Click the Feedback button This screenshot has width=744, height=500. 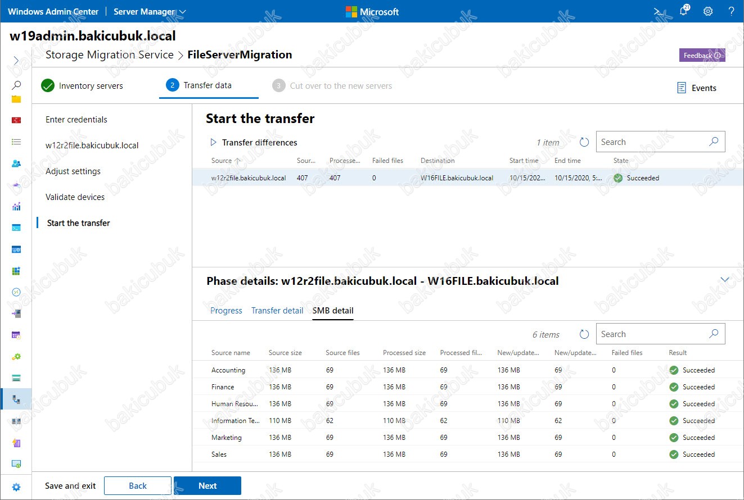pyautogui.click(x=702, y=56)
